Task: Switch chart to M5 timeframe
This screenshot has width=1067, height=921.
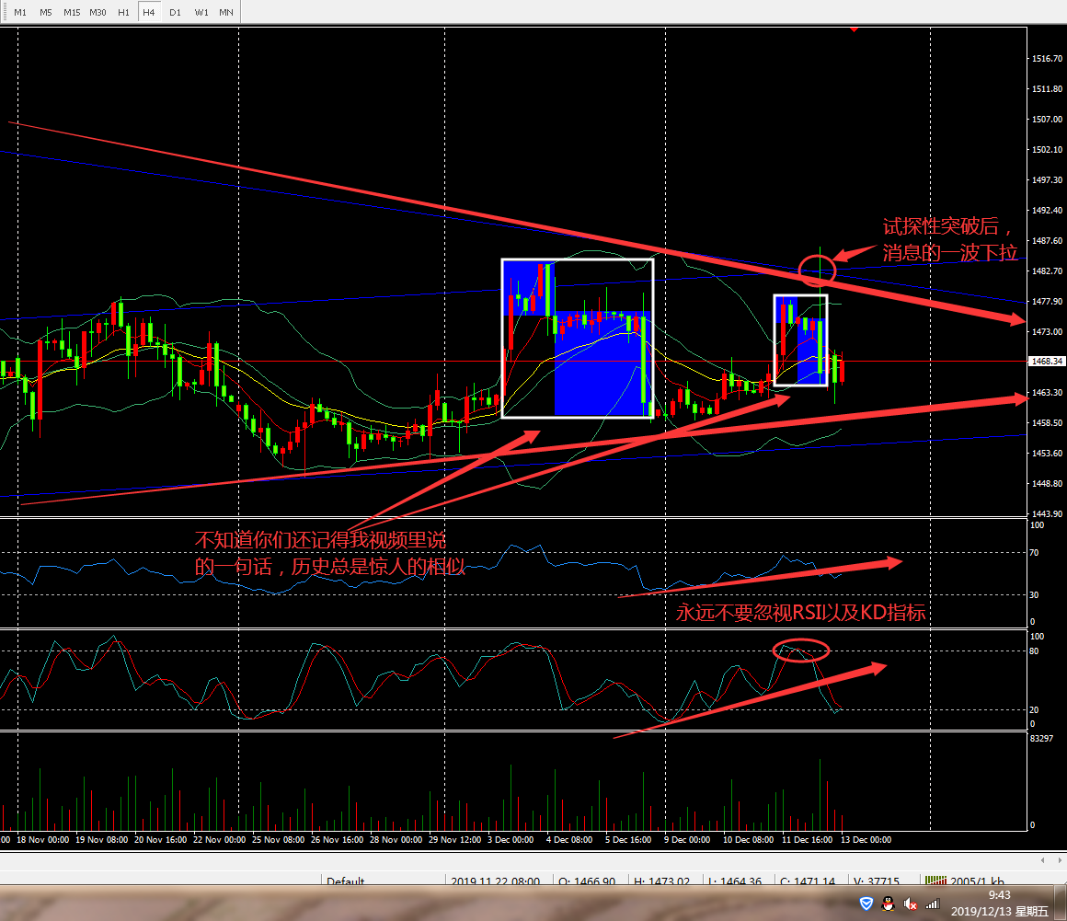Action: [x=46, y=12]
